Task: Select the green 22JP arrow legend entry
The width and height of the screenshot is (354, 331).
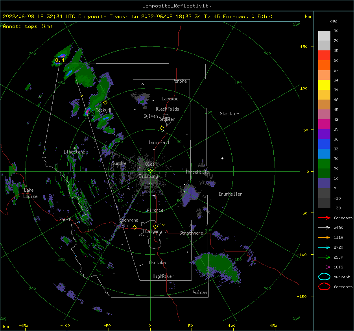Action: [x=324, y=257]
